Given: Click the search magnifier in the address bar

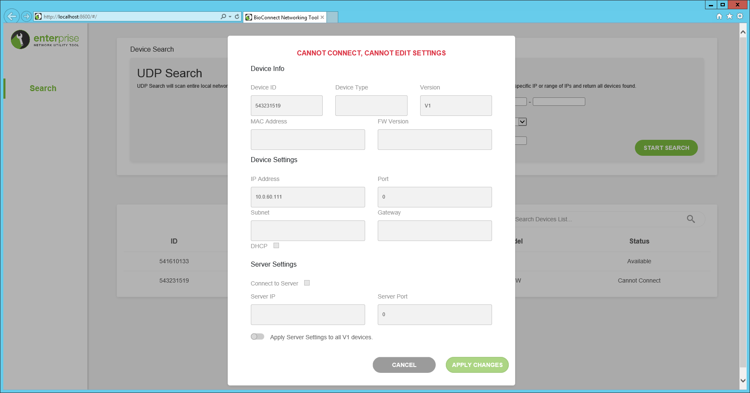Looking at the screenshot, I should click(224, 17).
